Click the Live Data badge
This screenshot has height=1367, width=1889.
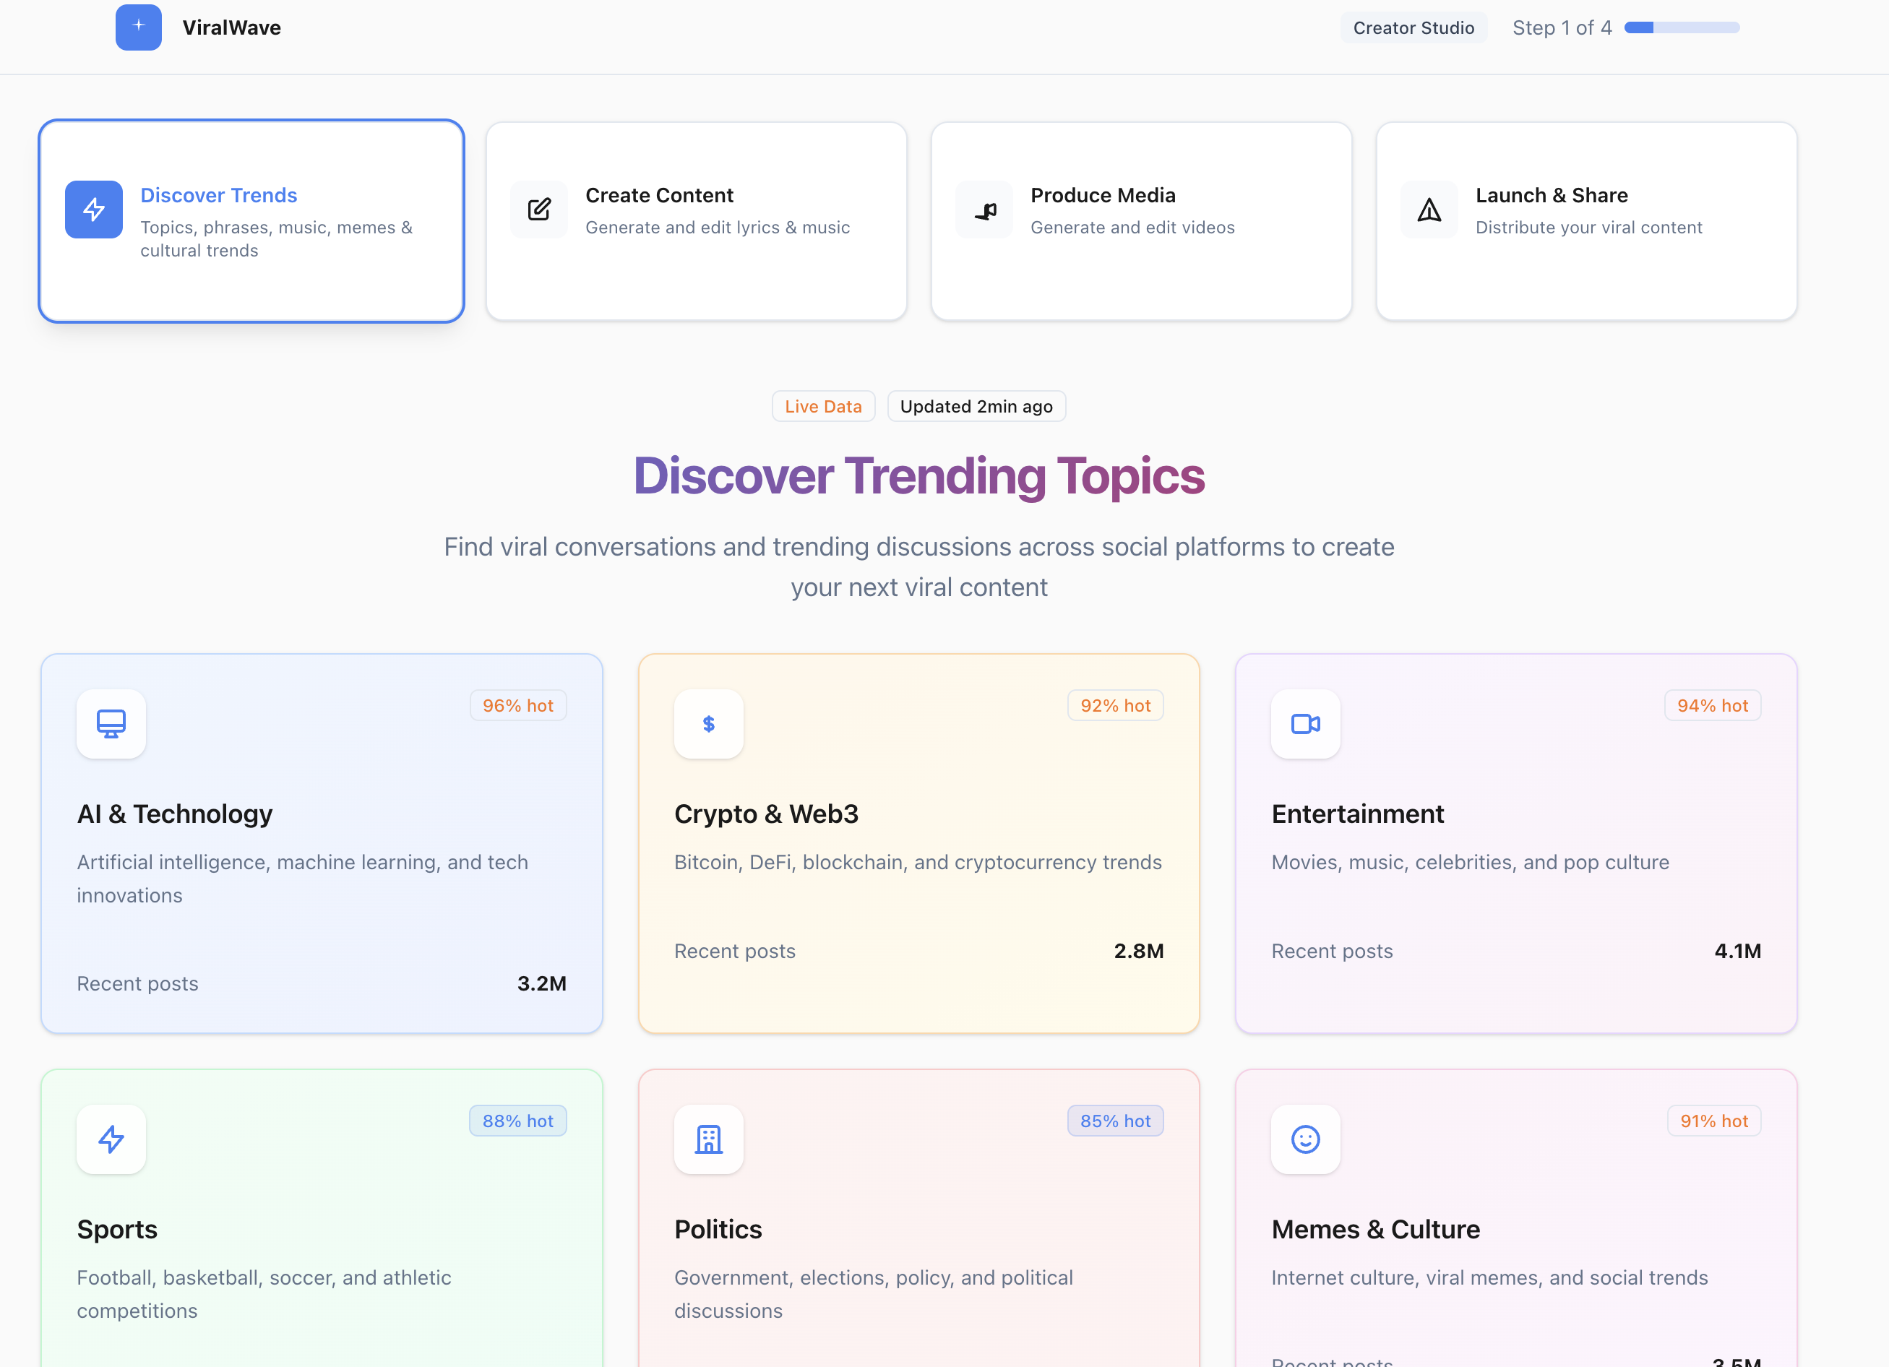click(x=823, y=406)
